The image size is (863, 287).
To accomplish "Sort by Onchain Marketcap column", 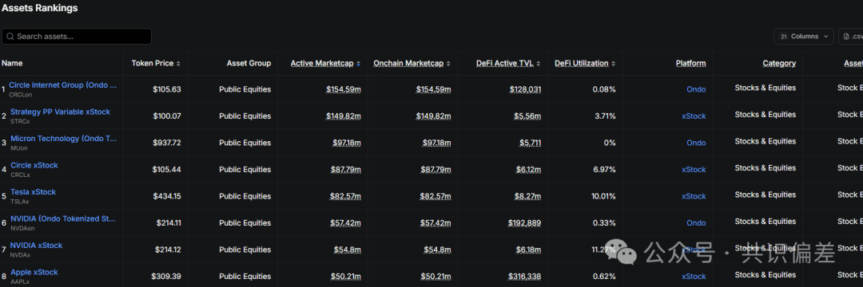I will pyautogui.click(x=412, y=63).
